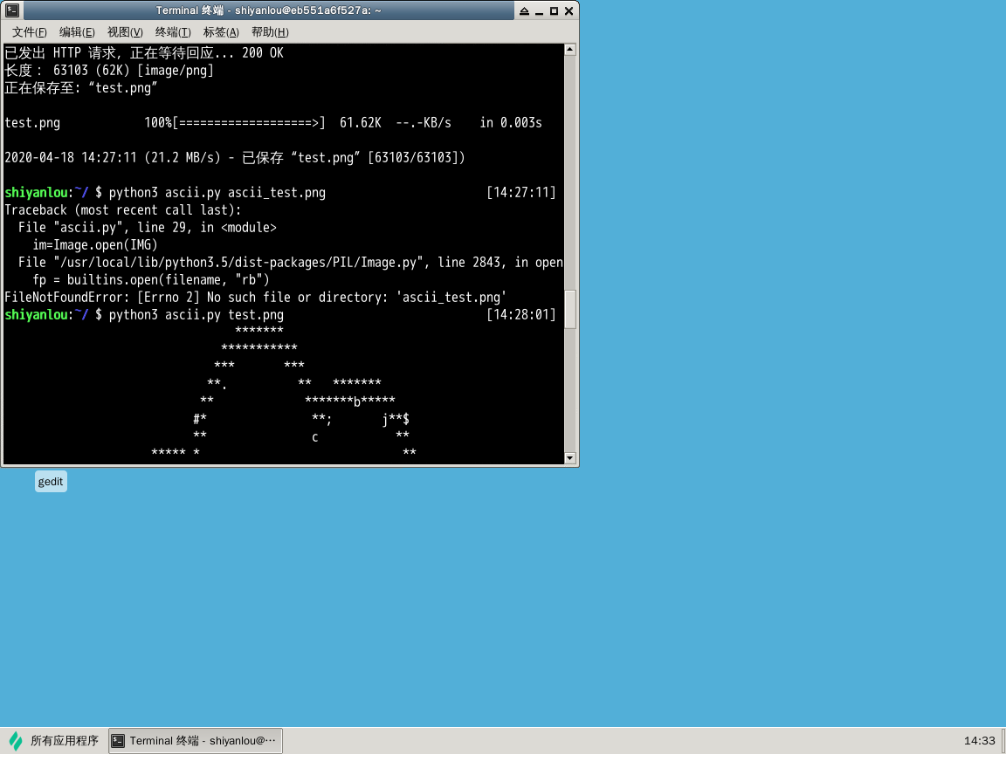Minimize the Terminal 终端 window
This screenshot has width=1006, height=782.
(539, 11)
